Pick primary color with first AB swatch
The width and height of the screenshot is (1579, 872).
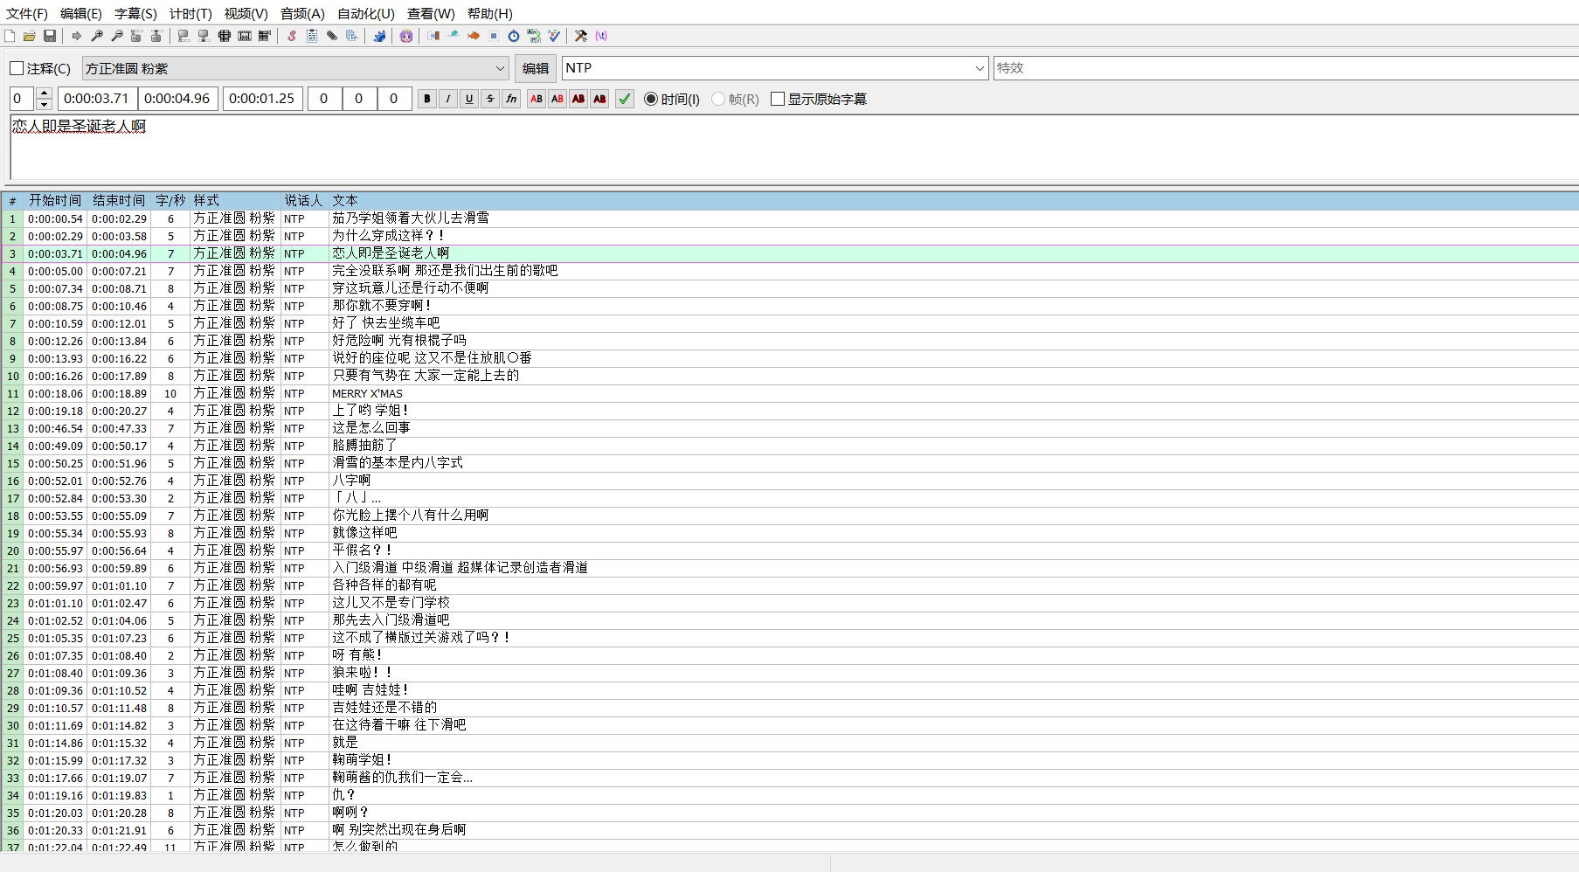pos(537,99)
